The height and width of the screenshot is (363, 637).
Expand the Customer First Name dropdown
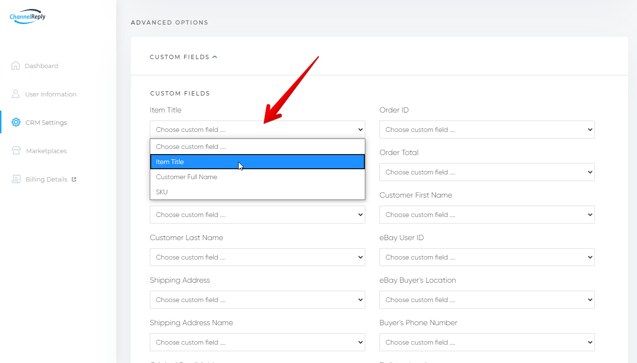coord(487,215)
